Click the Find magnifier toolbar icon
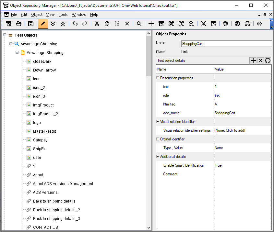Screen dimensions: 274x232 139,24
